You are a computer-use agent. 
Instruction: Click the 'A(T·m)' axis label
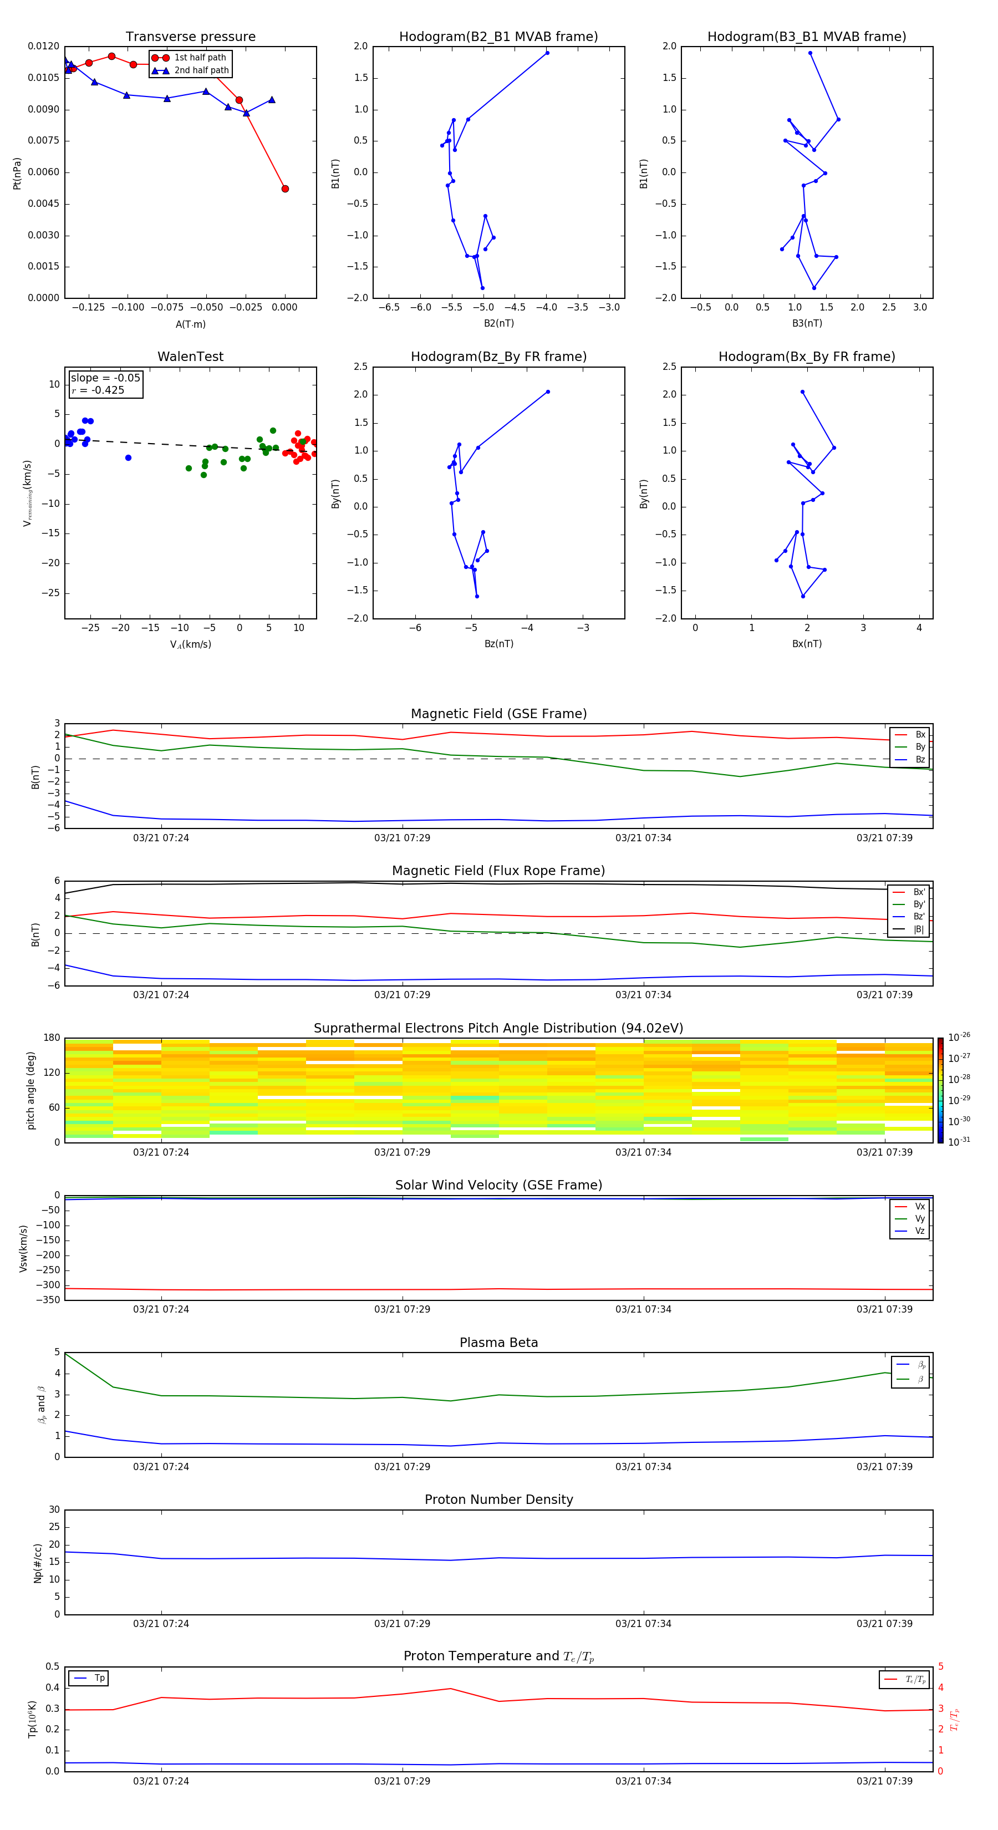coord(190,324)
